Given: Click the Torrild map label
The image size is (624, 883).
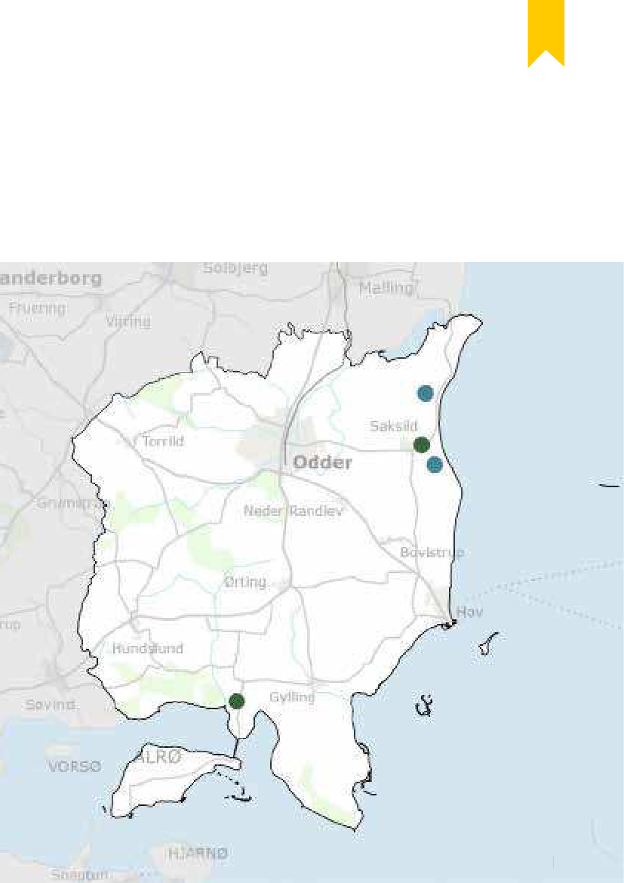Looking at the screenshot, I should pos(163,441).
